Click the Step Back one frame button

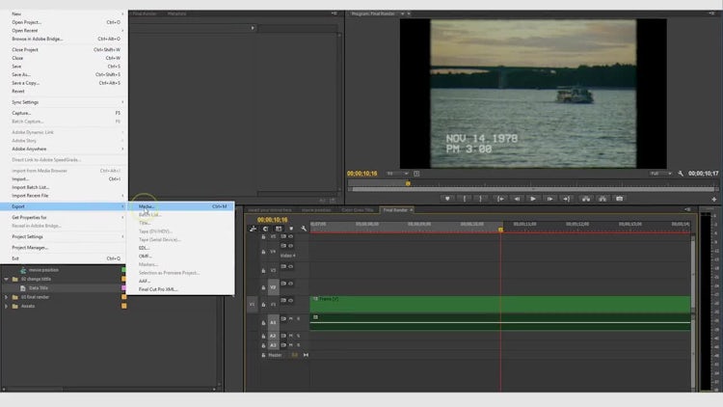pos(517,199)
